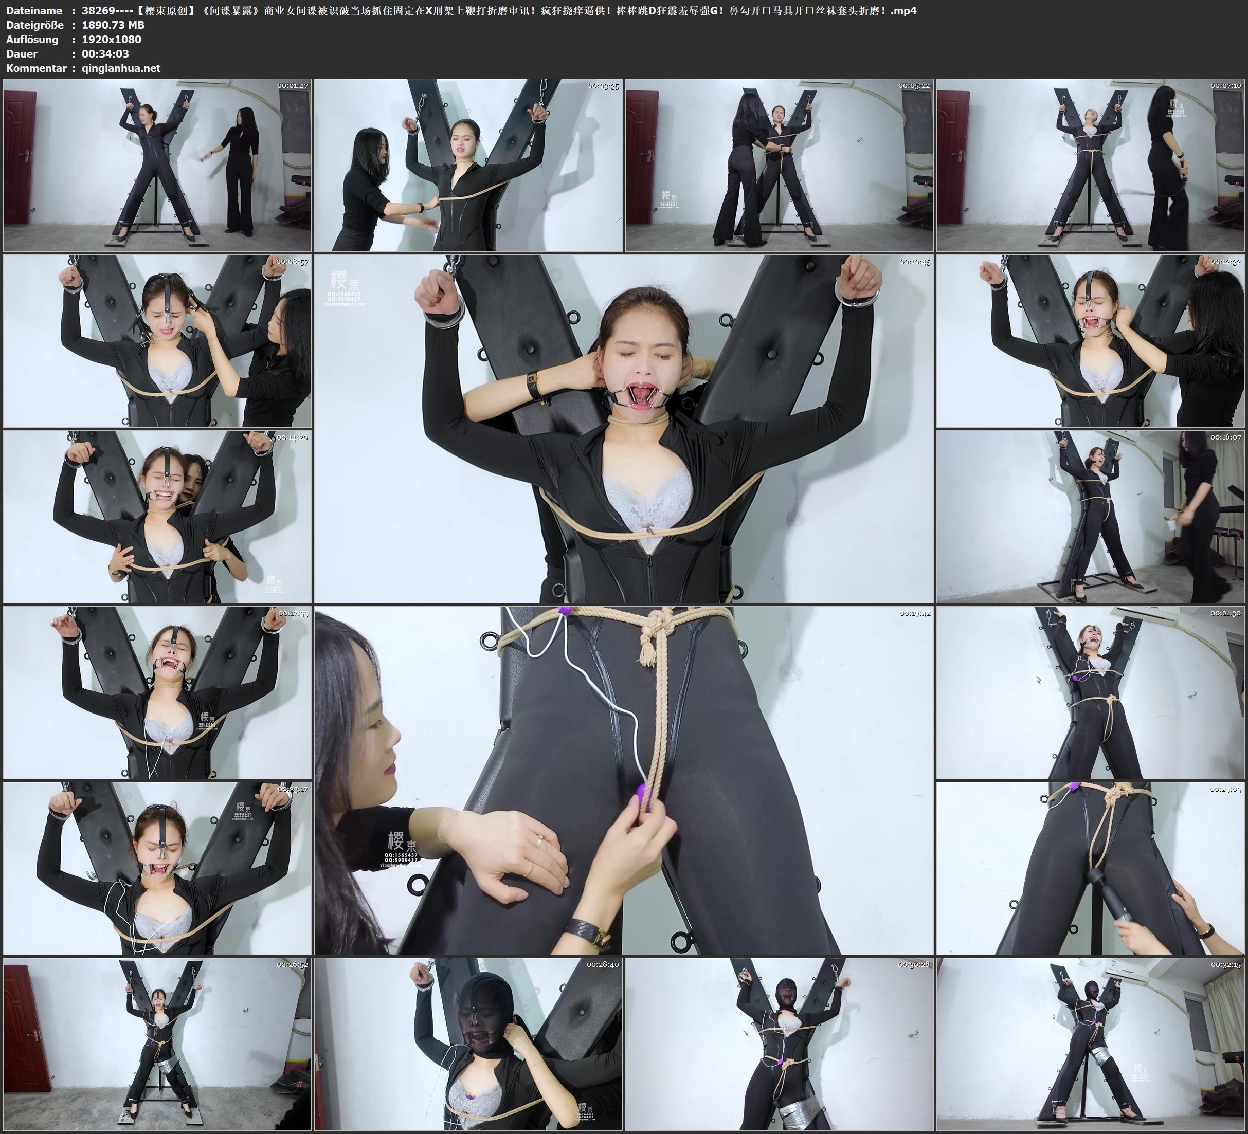The height and width of the screenshot is (1134, 1248).
Task: Open the frame labeled 00:26:52
Action: (x=157, y=1044)
